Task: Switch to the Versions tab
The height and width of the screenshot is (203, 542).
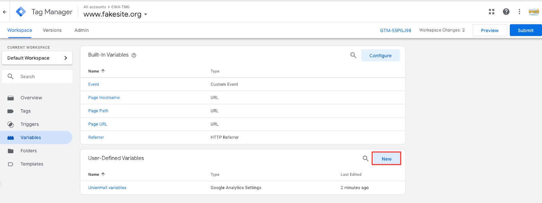Action: tap(52, 30)
